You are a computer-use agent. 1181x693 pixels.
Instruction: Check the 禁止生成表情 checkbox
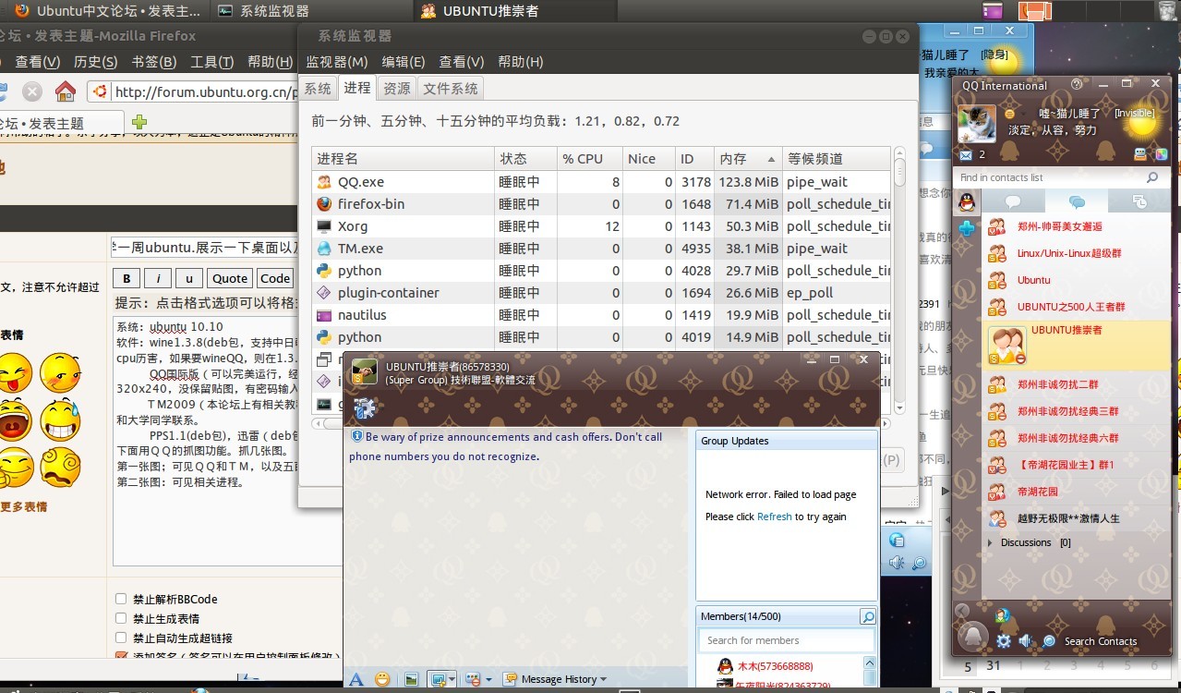tap(121, 618)
